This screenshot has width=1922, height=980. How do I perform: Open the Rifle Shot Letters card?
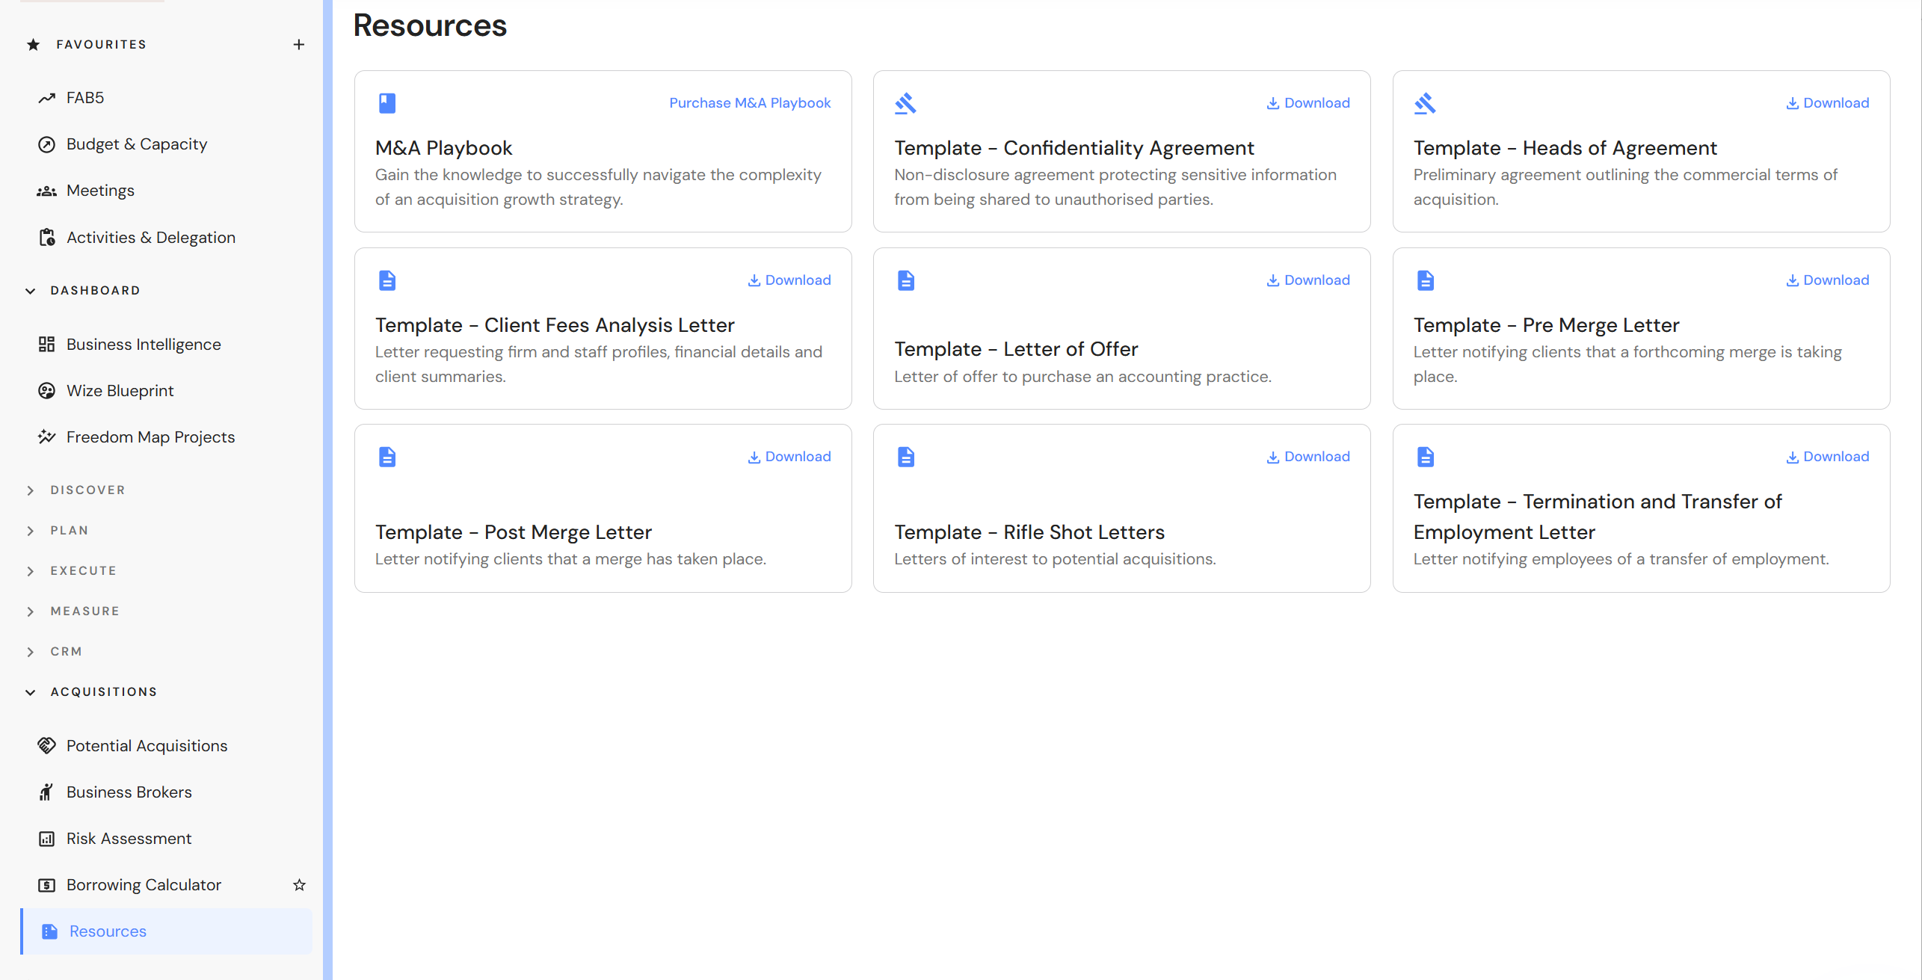pyautogui.click(x=1029, y=532)
